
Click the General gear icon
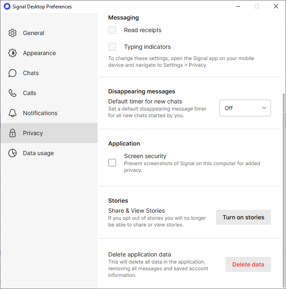click(x=13, y=33)
